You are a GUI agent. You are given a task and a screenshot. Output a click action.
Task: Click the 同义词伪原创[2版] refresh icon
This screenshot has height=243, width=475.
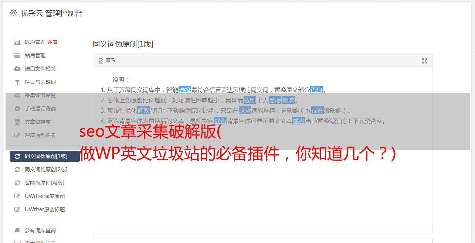(17, 170)
